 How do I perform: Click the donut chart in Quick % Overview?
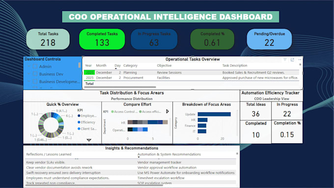pyautogui.click(x=51, y=125)
